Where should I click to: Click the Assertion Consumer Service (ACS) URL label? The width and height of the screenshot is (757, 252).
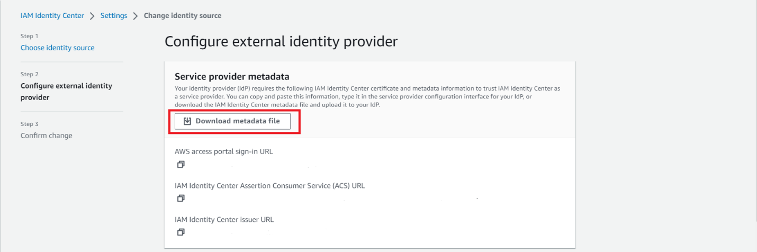click(x=269, y=185)
